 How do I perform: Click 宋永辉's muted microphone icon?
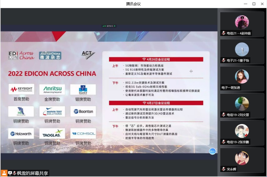click(224, 169)
